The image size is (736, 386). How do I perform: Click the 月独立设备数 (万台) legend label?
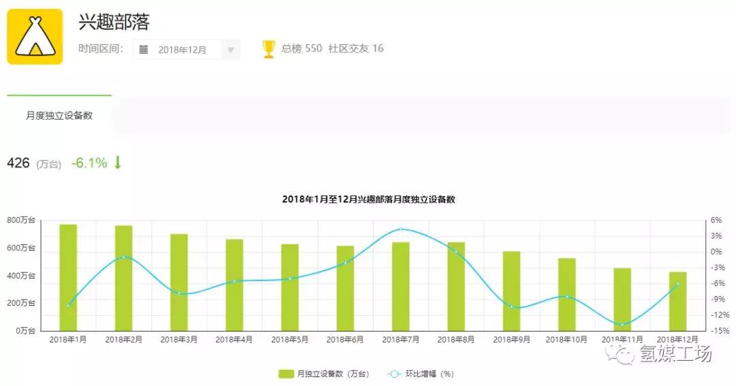click(x=333, y=374)
